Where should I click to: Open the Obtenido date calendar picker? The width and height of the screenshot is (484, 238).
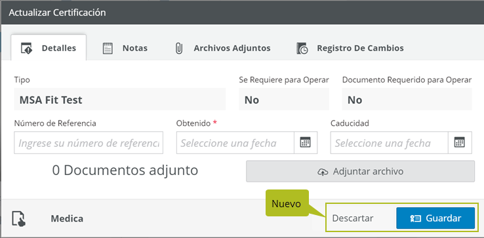pyautogui.click(x=306, y=143)
